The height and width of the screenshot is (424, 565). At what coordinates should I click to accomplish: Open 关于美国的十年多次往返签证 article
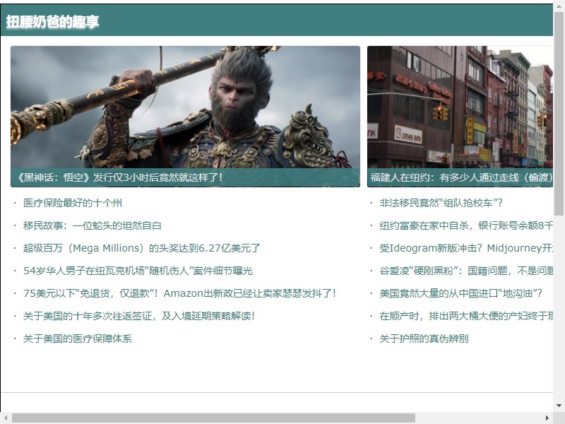(x=139, y=316)
